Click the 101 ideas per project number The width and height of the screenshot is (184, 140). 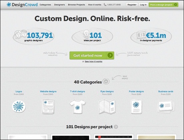click(96, 35)
